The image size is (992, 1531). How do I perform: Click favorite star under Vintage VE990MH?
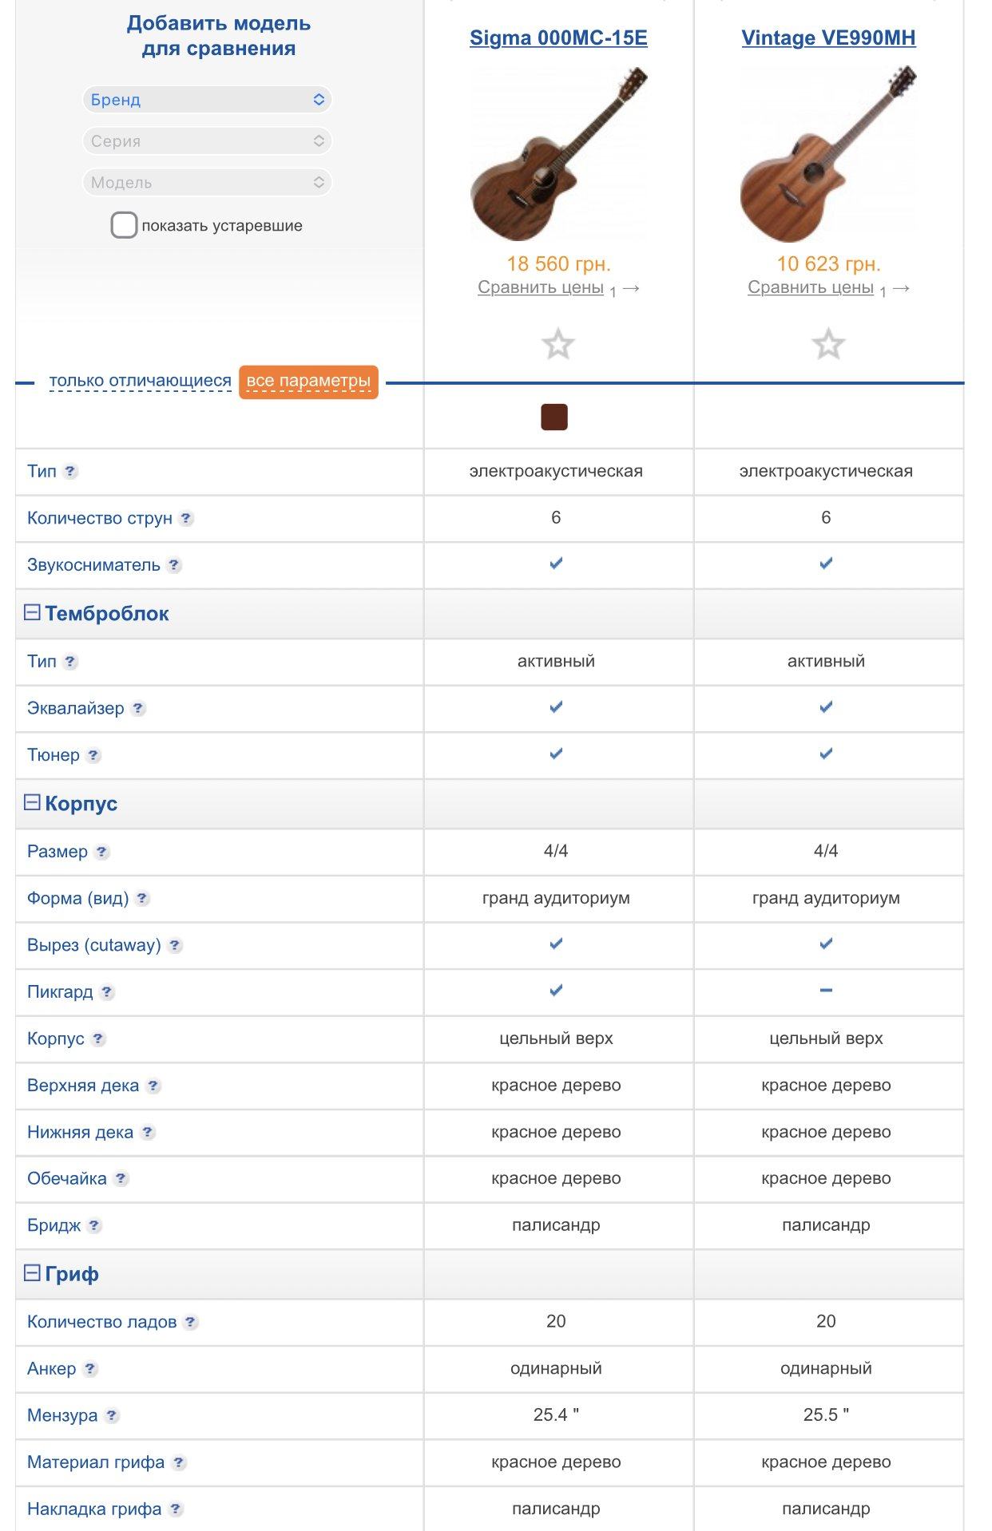pos(827,345)
